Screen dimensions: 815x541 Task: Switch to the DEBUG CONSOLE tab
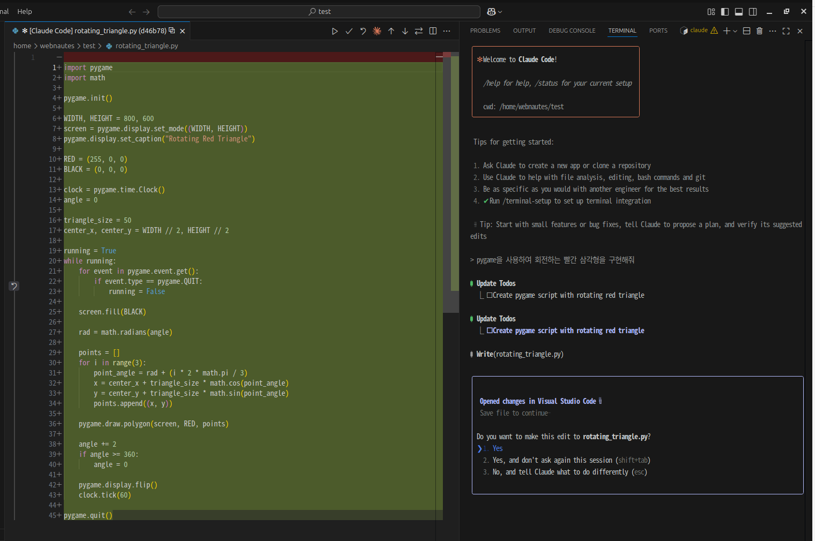pos(572,31)
